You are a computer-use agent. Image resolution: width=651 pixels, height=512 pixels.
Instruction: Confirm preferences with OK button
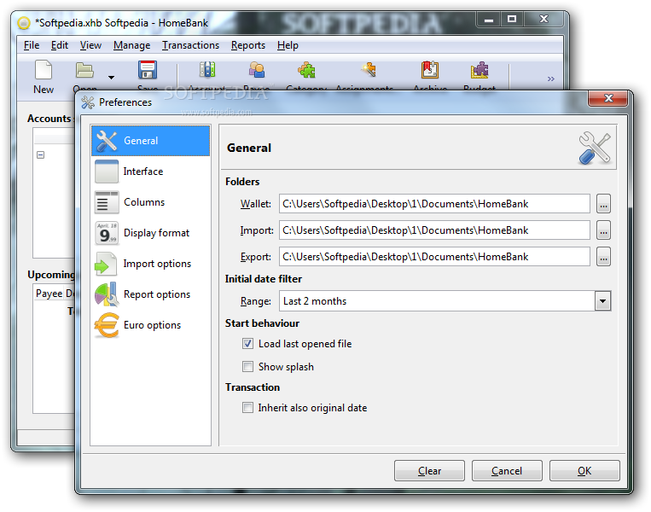click(x=584, y=470)
